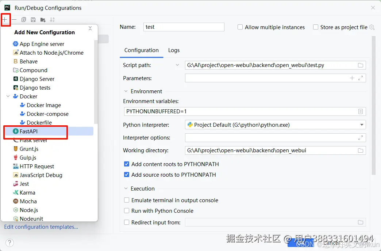Click the settings panel vertical scrollbar
The width and height of the screenshot is (381, 251).
point(374,106)
